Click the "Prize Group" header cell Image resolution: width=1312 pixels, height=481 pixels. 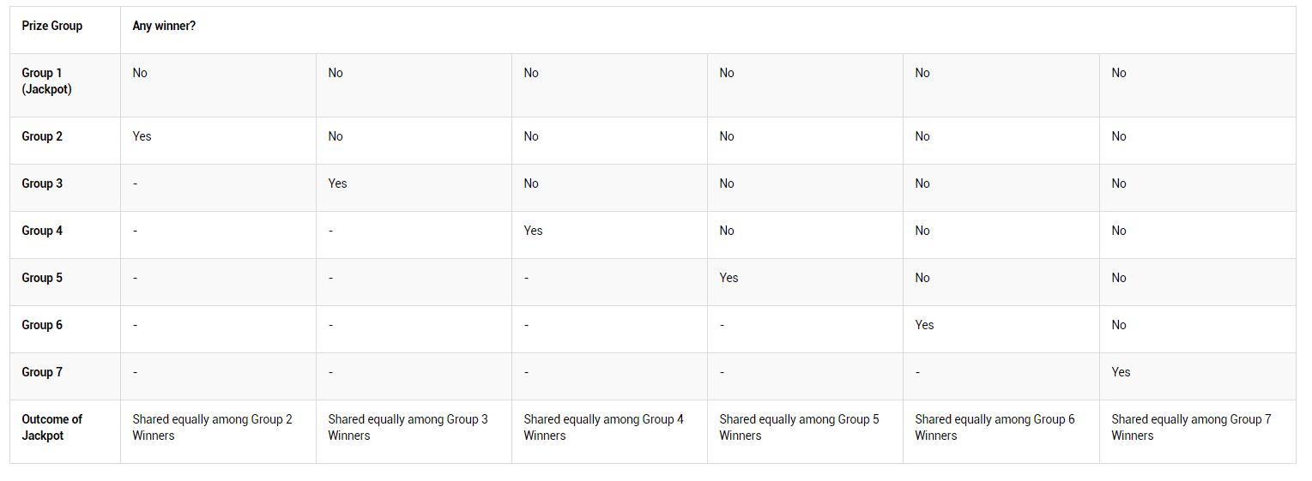click(52, 26)
